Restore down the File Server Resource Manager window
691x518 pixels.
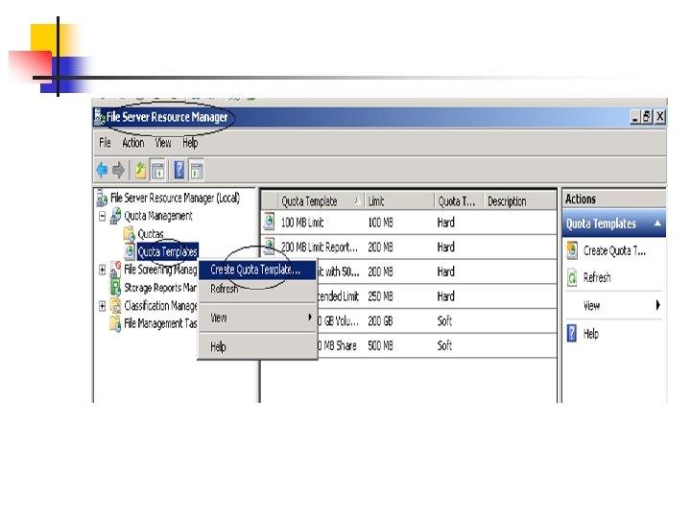pos(647,117)
